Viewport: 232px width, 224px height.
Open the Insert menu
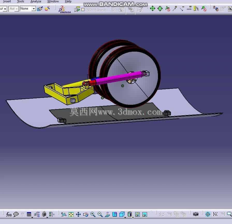pos(7,2)
